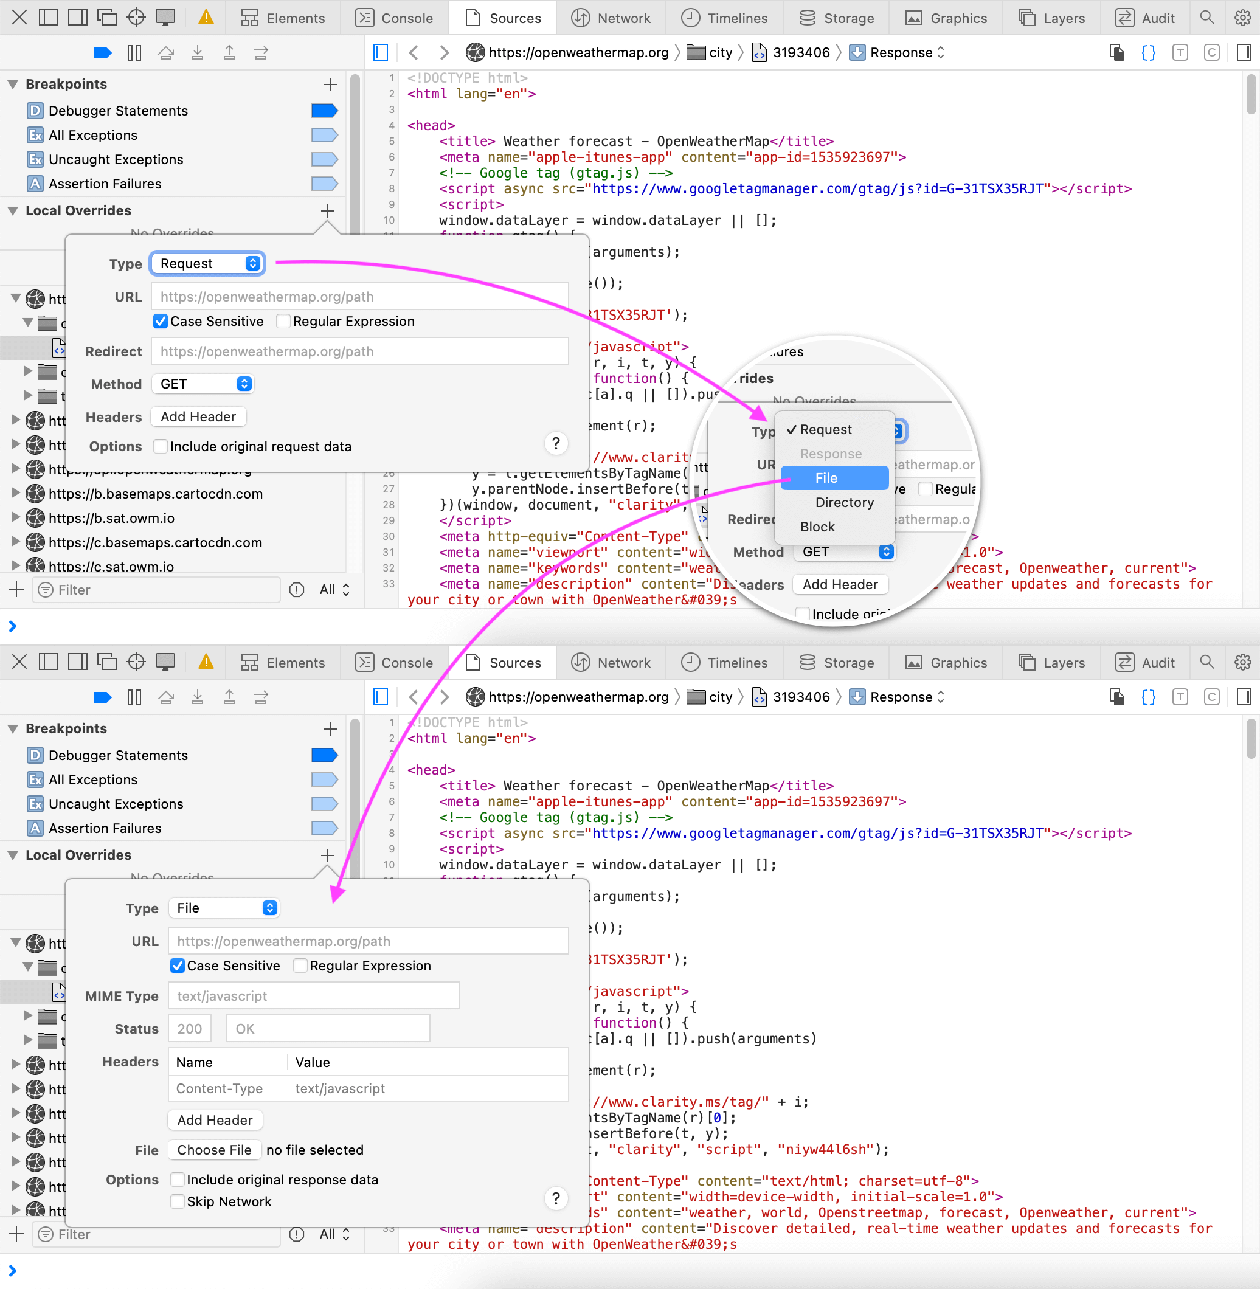This screenshot has height=1289, width=1260.
Task: Open the Type dropdown showing File
Action: pyautogui.click(x=224, y=908)
